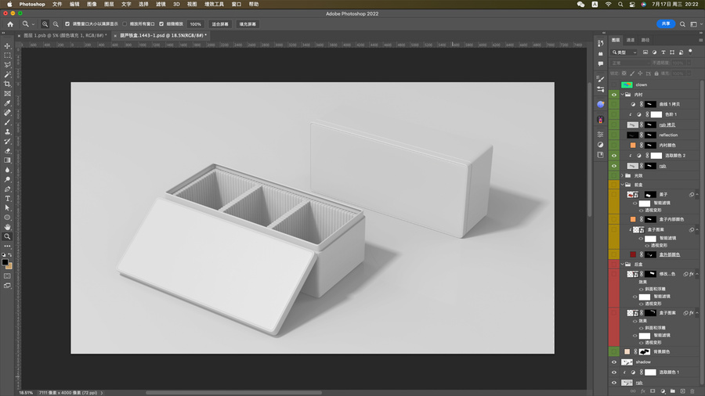
Task: Select the Type tool
Action: click(x=7, y=199)
